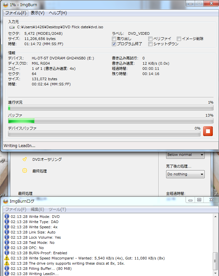
Task: Open the ヘルプ(H) help menu
Action: [58, 13]
